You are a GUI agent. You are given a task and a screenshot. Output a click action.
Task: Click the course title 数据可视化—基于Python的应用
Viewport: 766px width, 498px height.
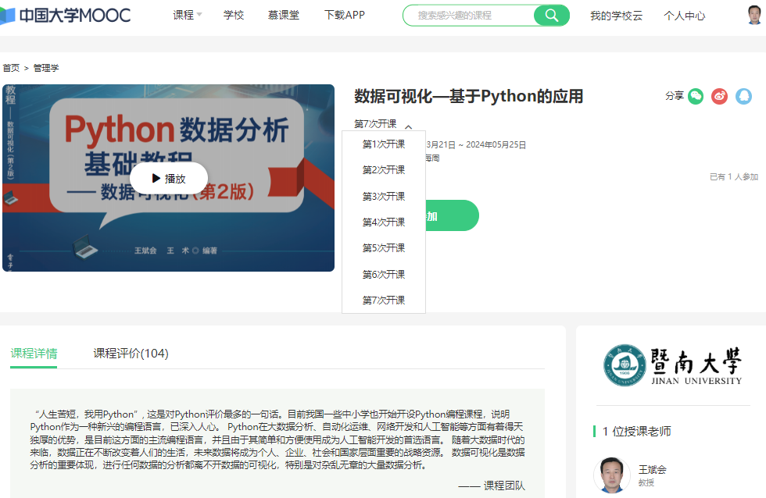[468, 96]
